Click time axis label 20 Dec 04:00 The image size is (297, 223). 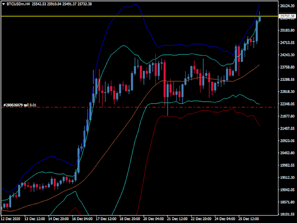tap(154, 219)
